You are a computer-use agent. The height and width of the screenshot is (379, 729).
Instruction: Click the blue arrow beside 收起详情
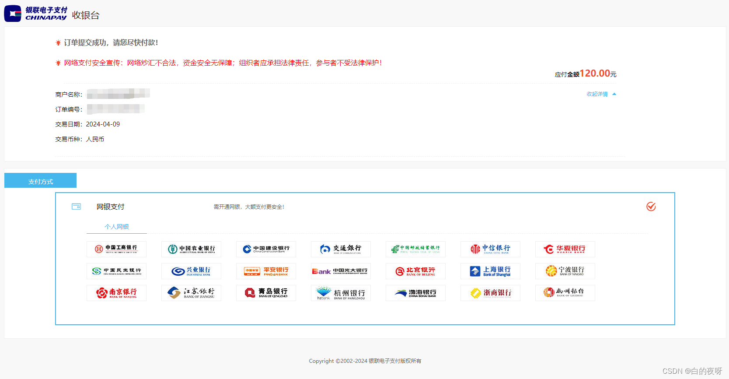pyautogui.click(x=614, y=94)
